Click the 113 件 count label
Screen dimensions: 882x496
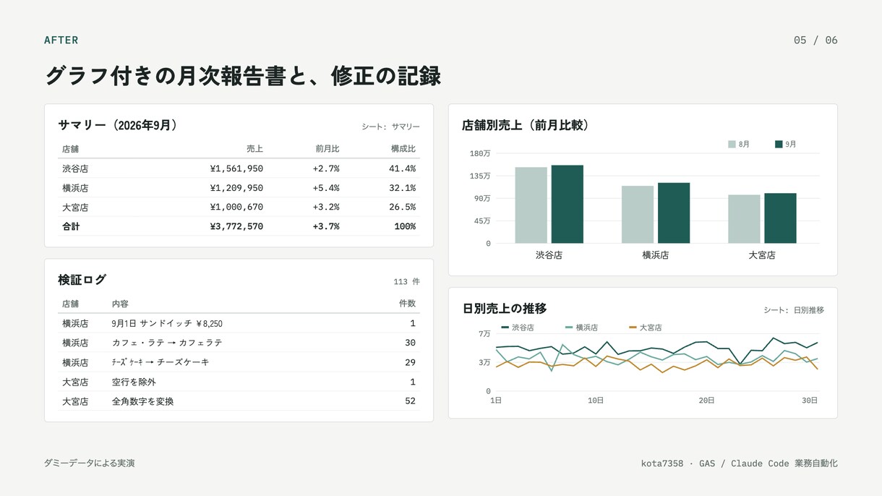406,282
